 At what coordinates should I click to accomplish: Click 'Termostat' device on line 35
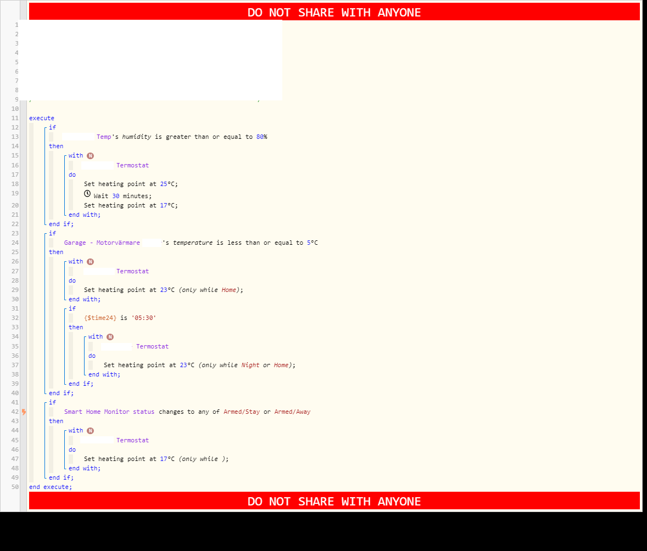pos(152,346)
